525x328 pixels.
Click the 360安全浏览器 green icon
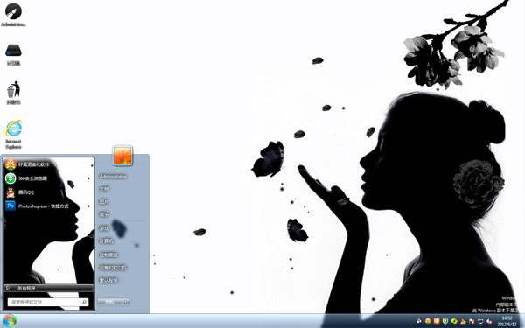[10, 178]
